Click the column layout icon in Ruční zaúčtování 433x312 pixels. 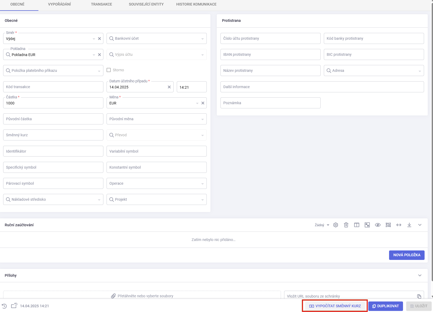coord(356,225)
